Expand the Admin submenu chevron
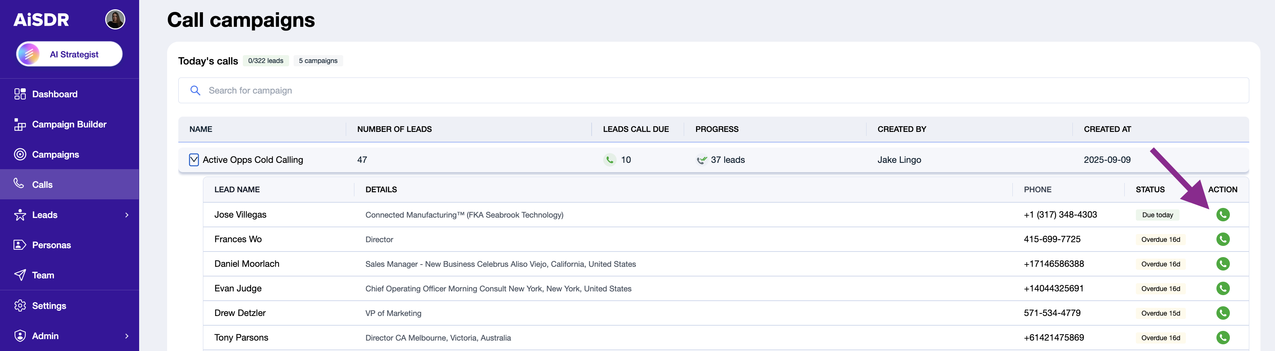1275x351 pixels. [x=127, y=336]
